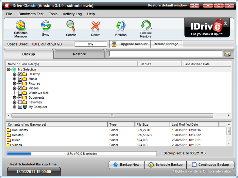Click the My Computer monitor icon

[25, 107]
